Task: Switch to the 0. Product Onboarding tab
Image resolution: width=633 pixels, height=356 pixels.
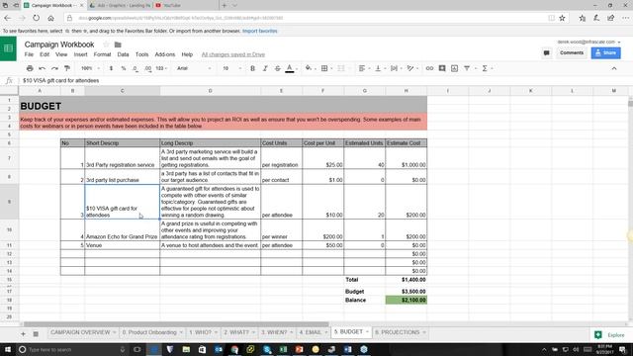Action: [x=149, y=332]
